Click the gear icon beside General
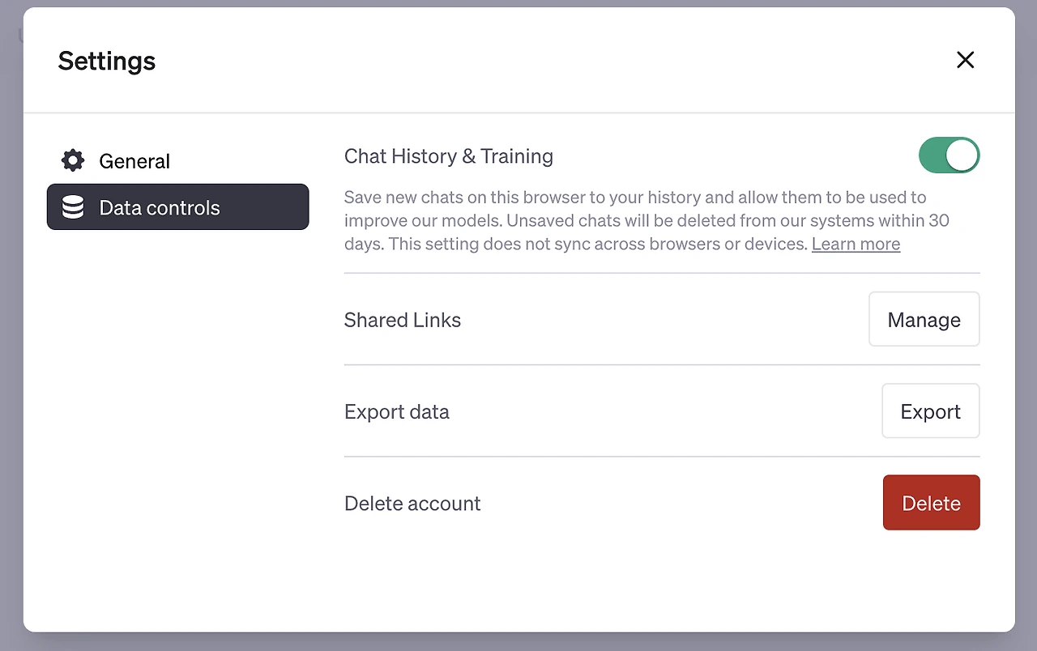The width and height of the screenshot is (1037, 651). pyautogui.click(x=73, y=160)
